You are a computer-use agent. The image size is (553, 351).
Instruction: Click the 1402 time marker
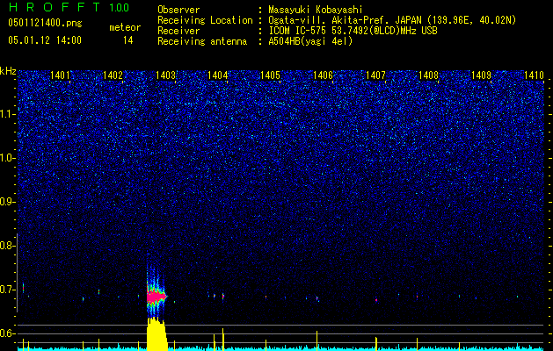tap(113, 75)
